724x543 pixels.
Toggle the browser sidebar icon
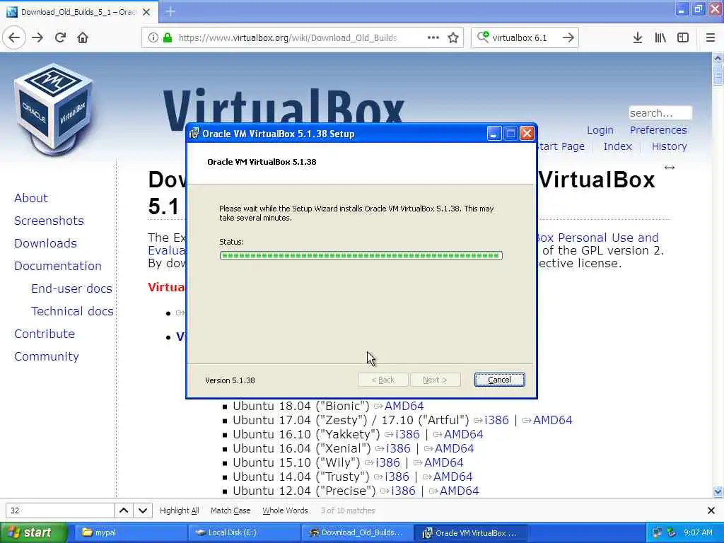pos(683,37)
